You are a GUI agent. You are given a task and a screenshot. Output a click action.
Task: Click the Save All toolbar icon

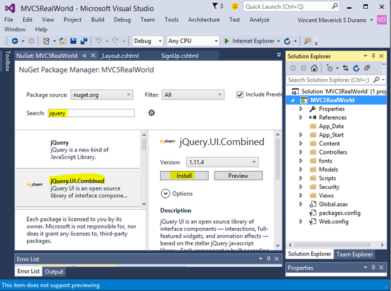pos(84,41)
